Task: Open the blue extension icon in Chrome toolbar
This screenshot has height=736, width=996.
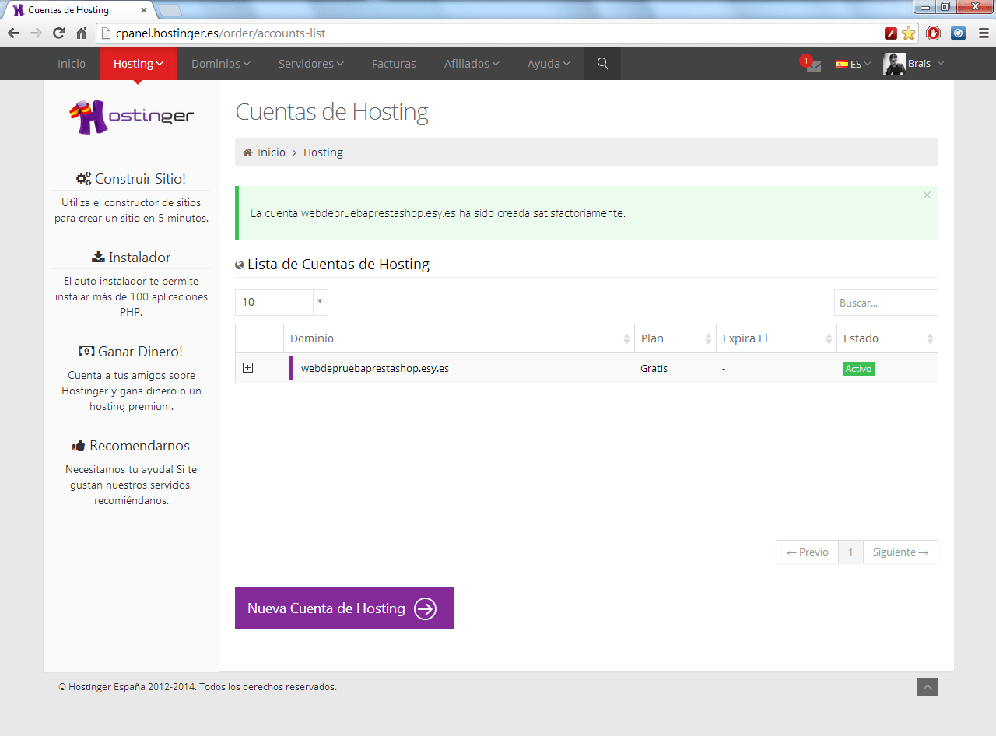Action: (958, 33)
